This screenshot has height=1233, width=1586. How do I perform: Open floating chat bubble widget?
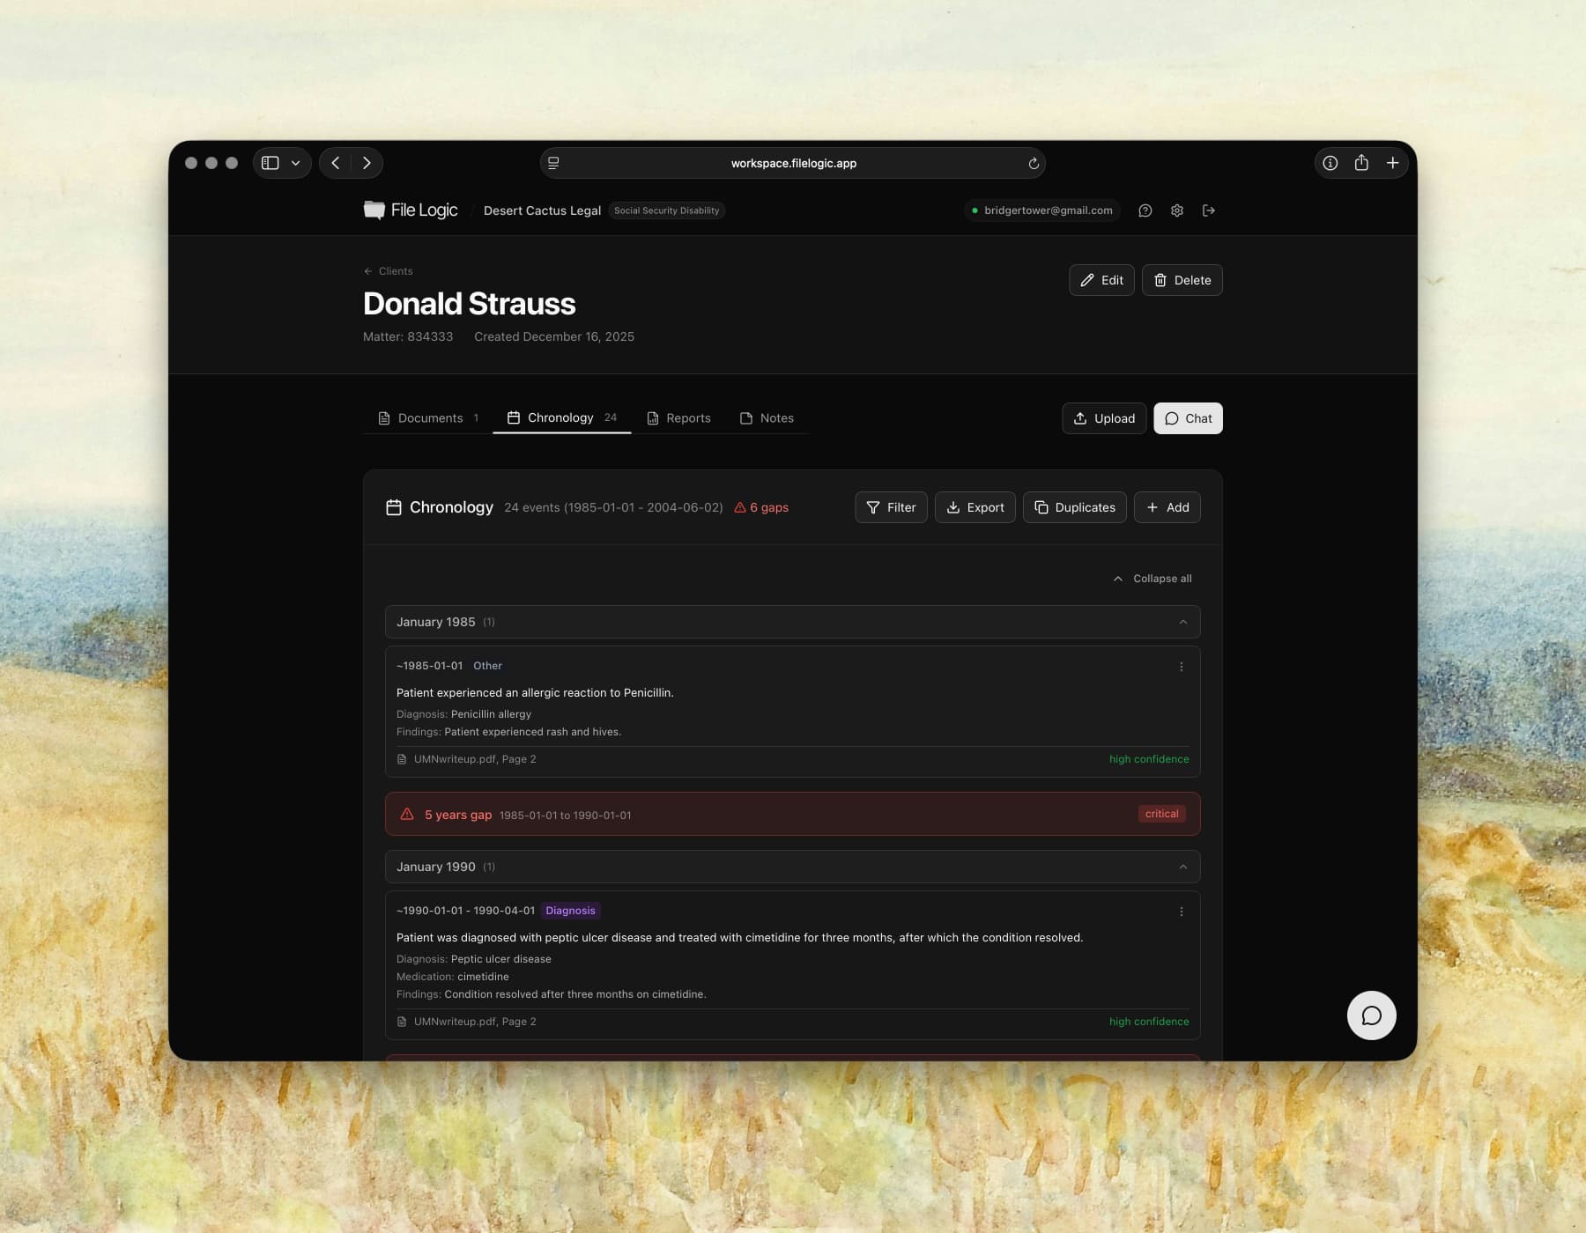click(1371, 1015)
